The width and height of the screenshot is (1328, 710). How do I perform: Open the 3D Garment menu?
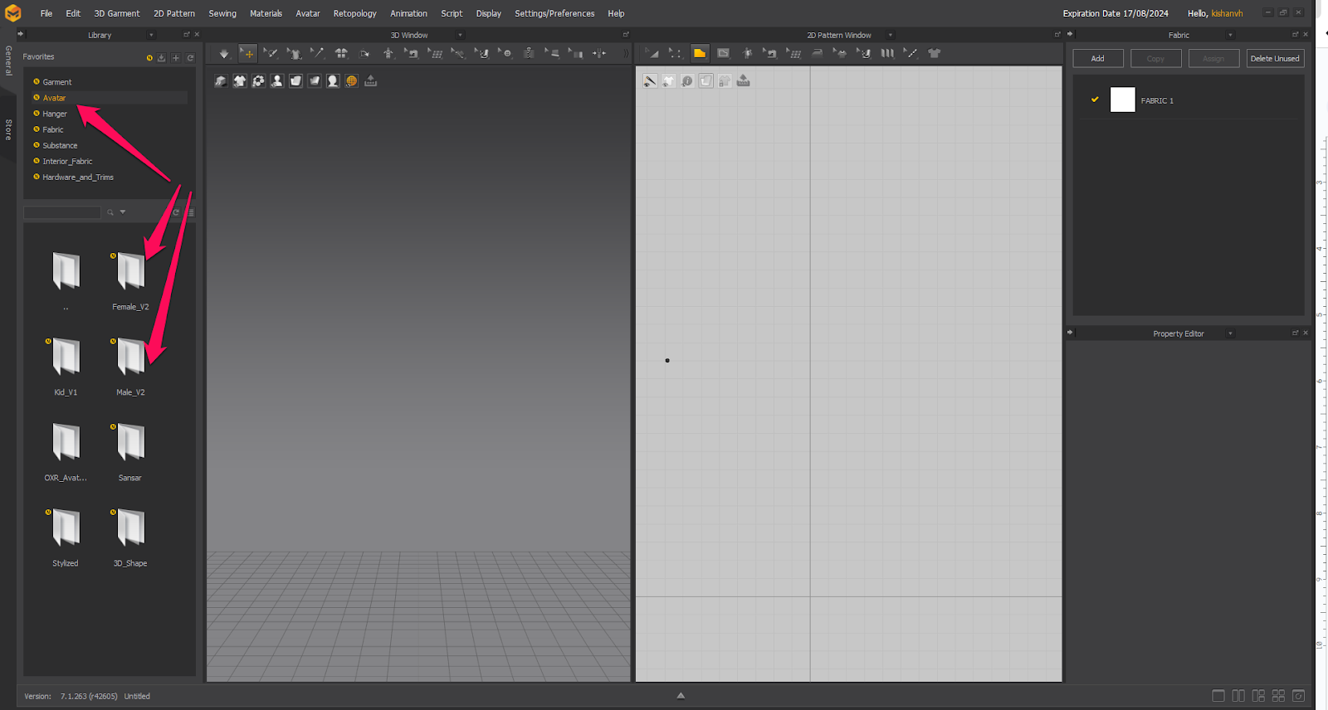[117, 13]
